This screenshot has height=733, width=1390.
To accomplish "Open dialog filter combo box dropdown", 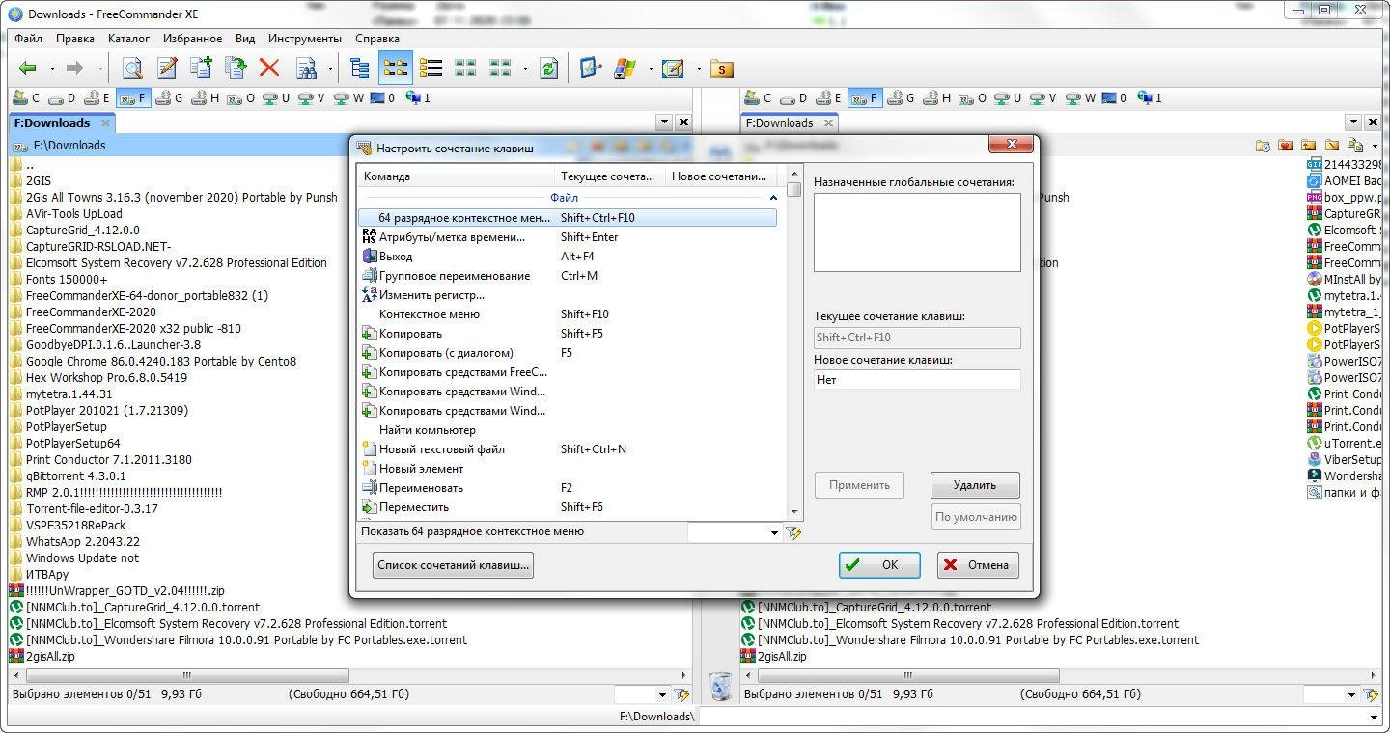I will click(x=775, y=532).
